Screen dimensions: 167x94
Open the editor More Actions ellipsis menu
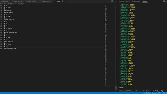pyautogui.click(x=115, y=1)
